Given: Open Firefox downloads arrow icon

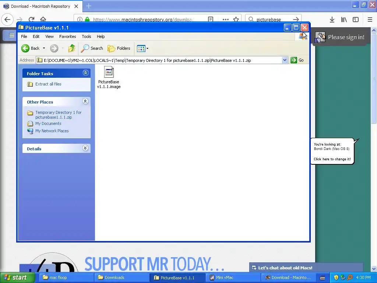Looking at the screenshot, I should [332, 20].
